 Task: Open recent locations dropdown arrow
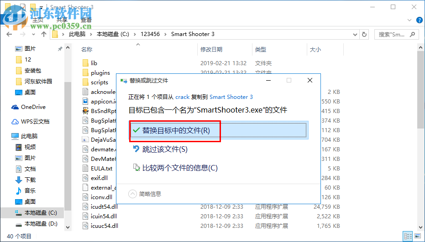33,34
